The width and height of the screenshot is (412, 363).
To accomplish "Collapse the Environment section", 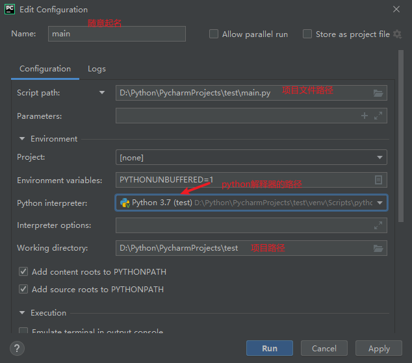I will click(x=22, y=138).
